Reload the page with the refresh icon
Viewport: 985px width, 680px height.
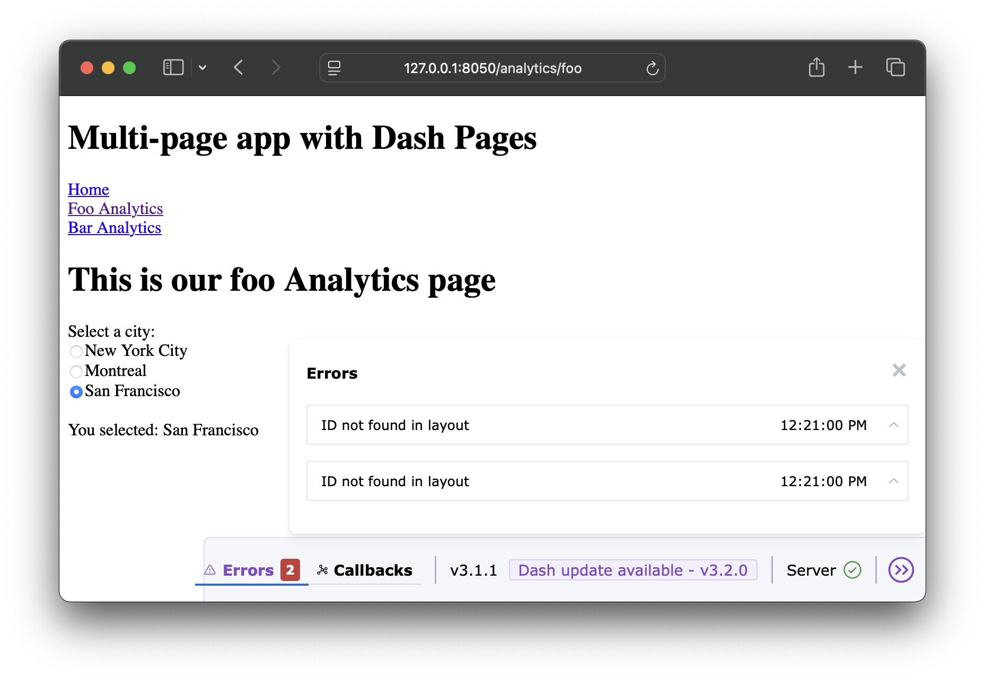click(x=652, y=68)
